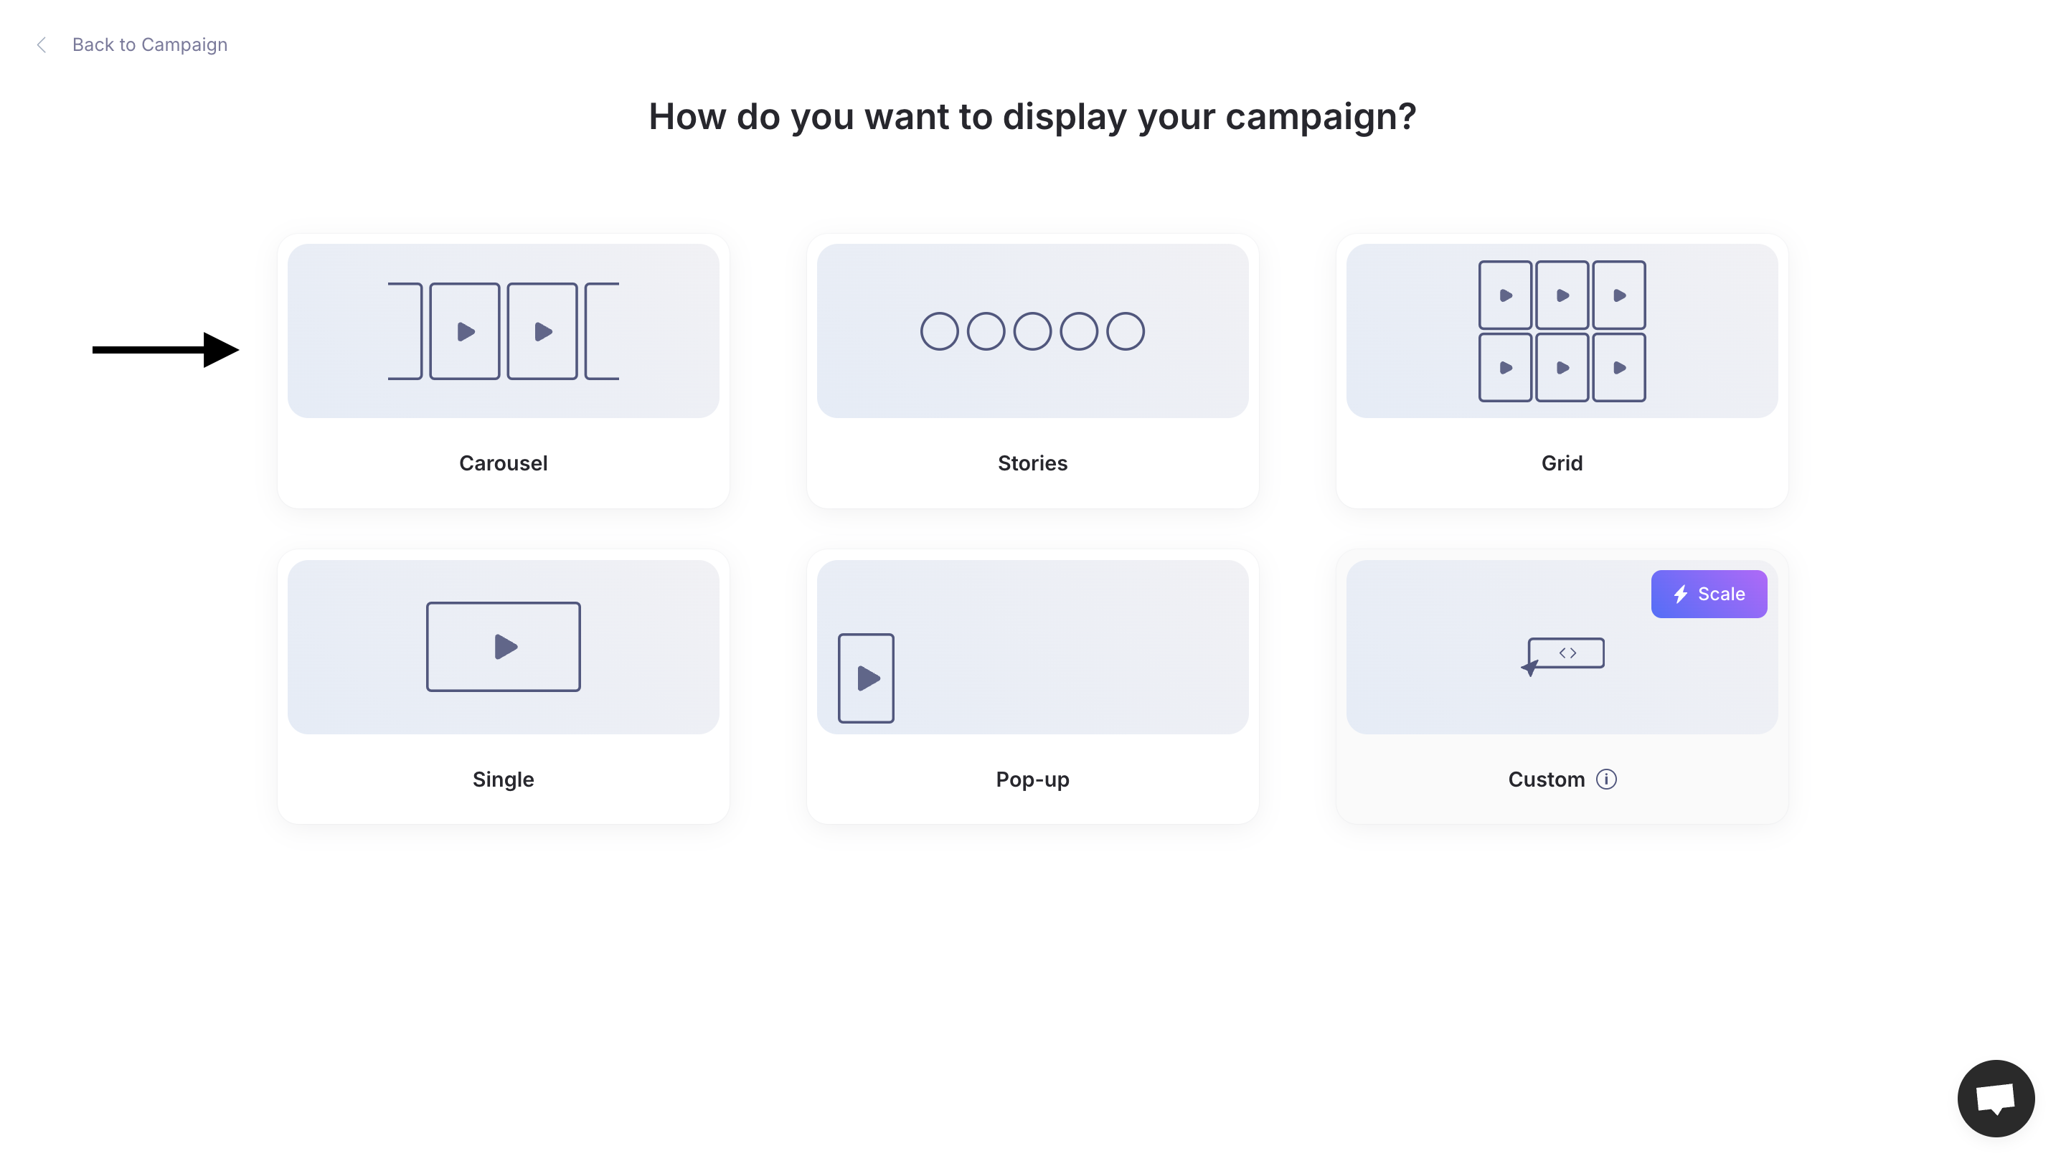Click the Carousel label

503,463
